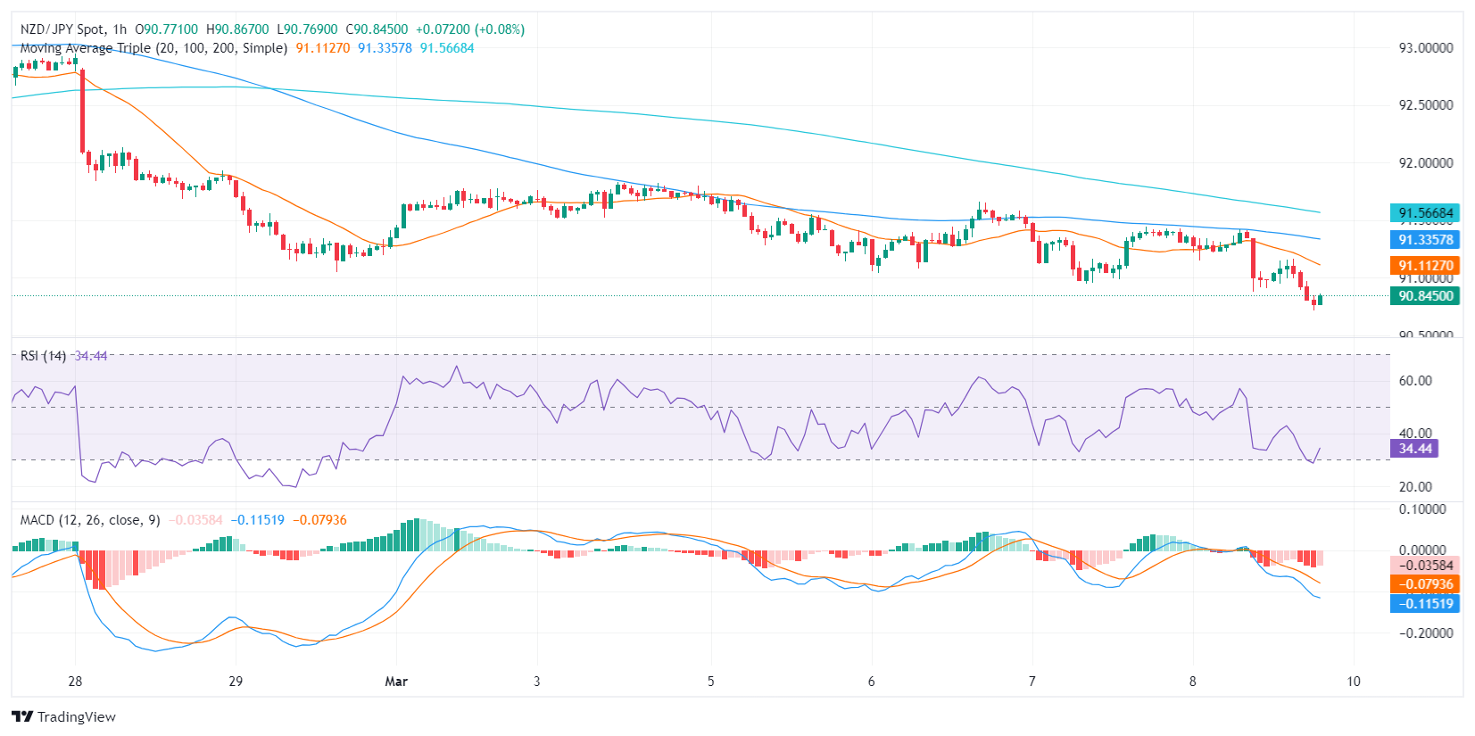Select the blue -0.11519 MACD axis tag

click(x=1425, y=604)
